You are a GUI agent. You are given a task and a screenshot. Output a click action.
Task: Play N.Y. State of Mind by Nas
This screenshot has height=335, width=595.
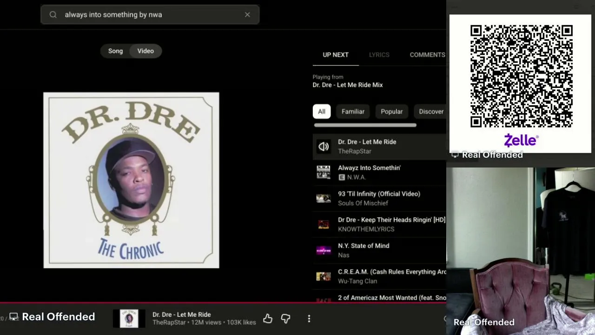pos(379,251)
